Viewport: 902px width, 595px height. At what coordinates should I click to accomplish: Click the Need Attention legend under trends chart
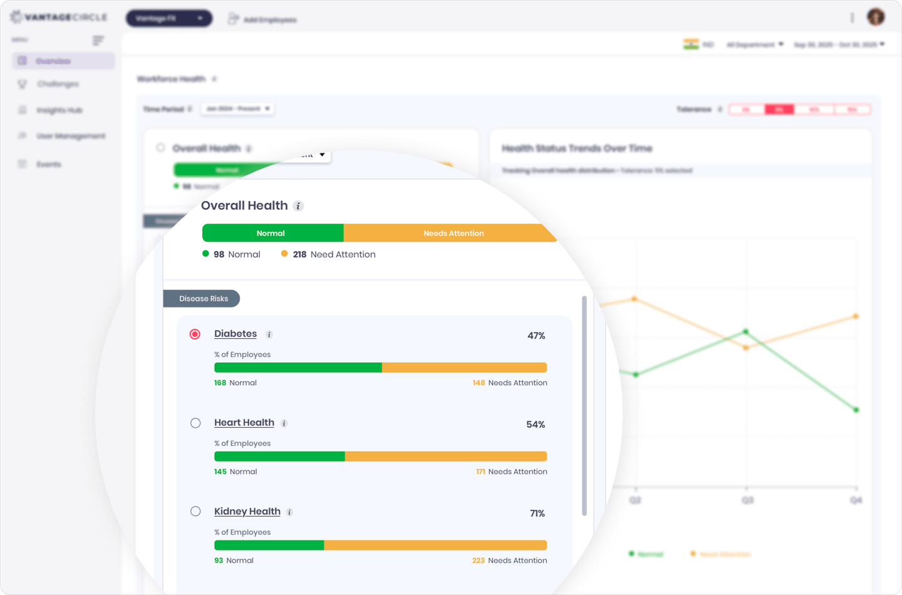[720, 554]
